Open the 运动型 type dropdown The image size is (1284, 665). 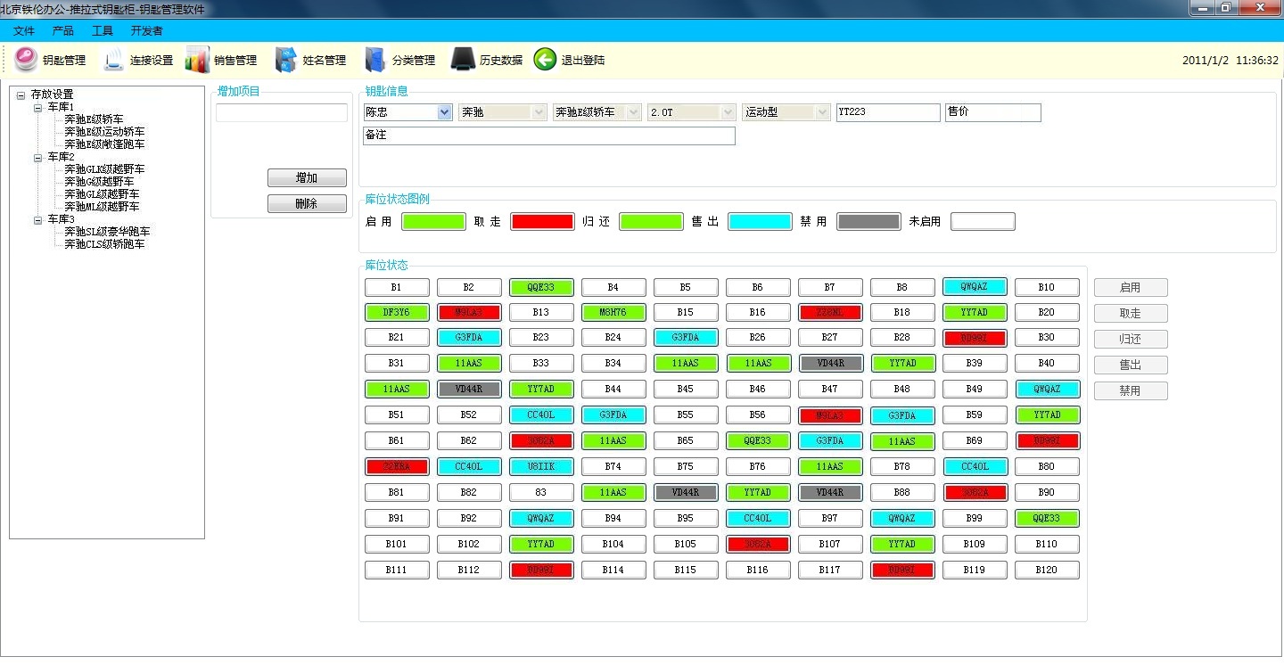pyautogui.click(x=823, y=112)
